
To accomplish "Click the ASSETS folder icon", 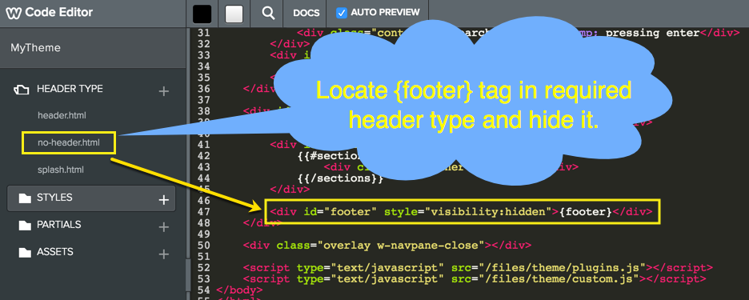I will click(x=24, y=252).
